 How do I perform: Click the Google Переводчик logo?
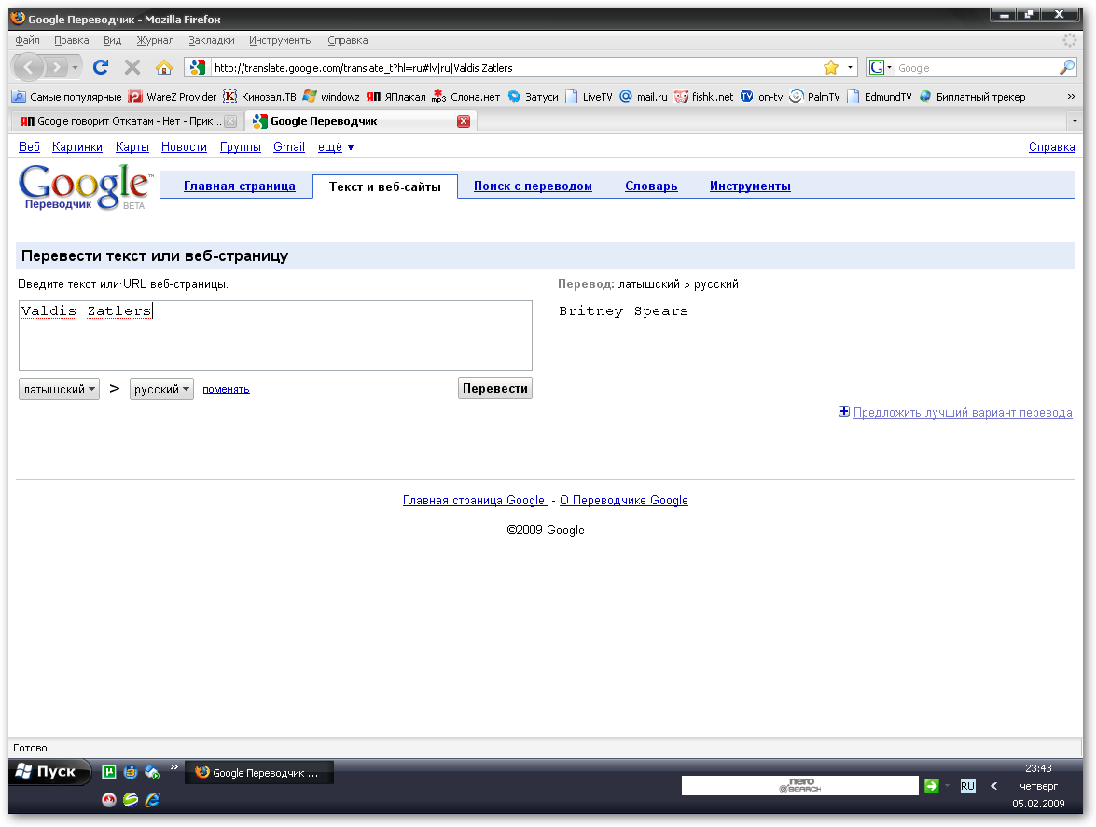point(85,186)
